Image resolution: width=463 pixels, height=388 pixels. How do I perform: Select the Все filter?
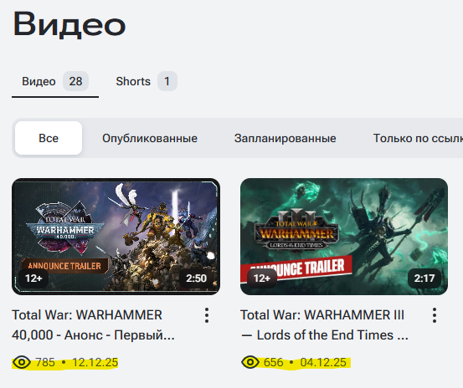click(49, 138)
